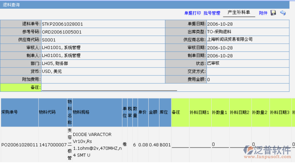Click purchase order PO20061028011 cell
This screenshot has width=295, height=163.
(x=20, y=145)
